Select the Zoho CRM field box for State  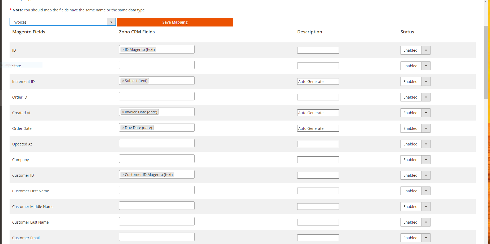(x=157, y=65)
